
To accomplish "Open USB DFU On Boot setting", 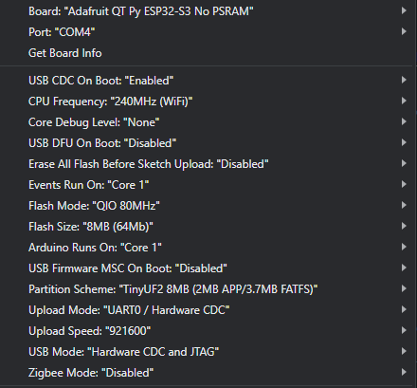I will (207, 143).
